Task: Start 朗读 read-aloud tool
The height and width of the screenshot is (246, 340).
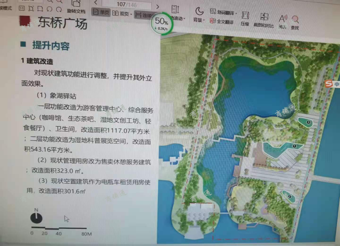Action: point(282,18)
